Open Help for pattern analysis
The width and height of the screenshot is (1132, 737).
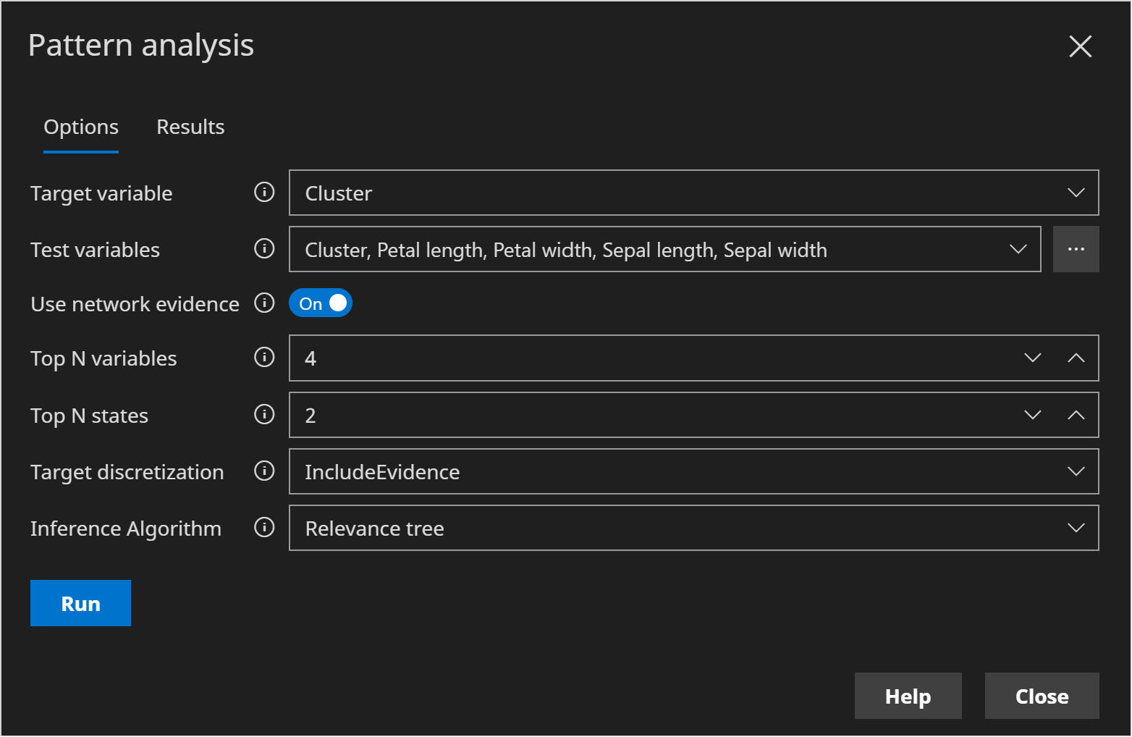click(x=908, y=696)
